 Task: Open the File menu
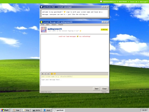(42, 25)
